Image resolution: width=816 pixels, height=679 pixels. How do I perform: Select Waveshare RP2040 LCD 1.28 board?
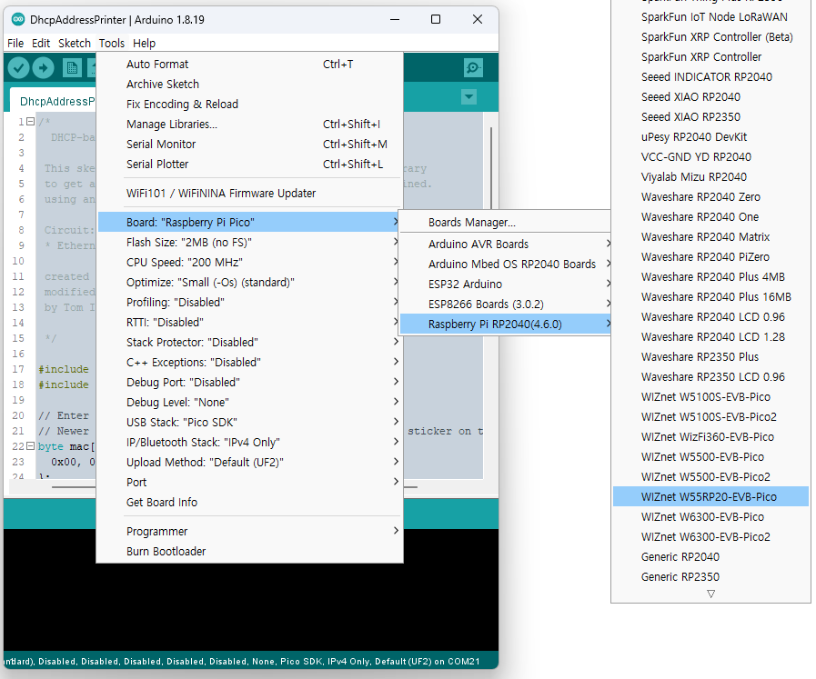[x=710, y=337]
